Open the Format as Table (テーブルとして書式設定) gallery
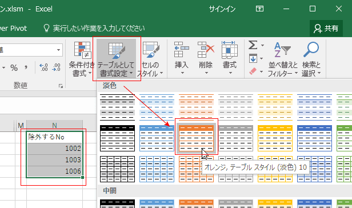 pyautogui.click(x=117, y=59)
